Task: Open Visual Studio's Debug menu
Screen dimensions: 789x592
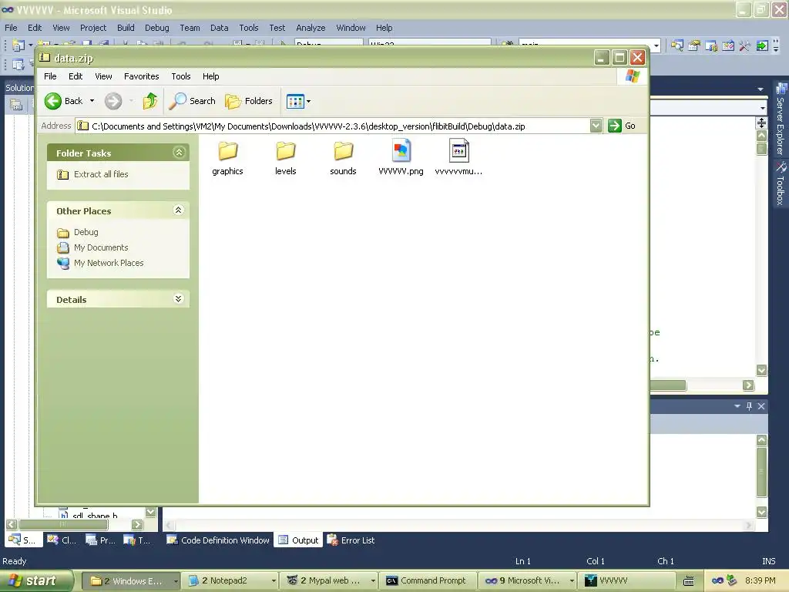Action: [157, 28]
